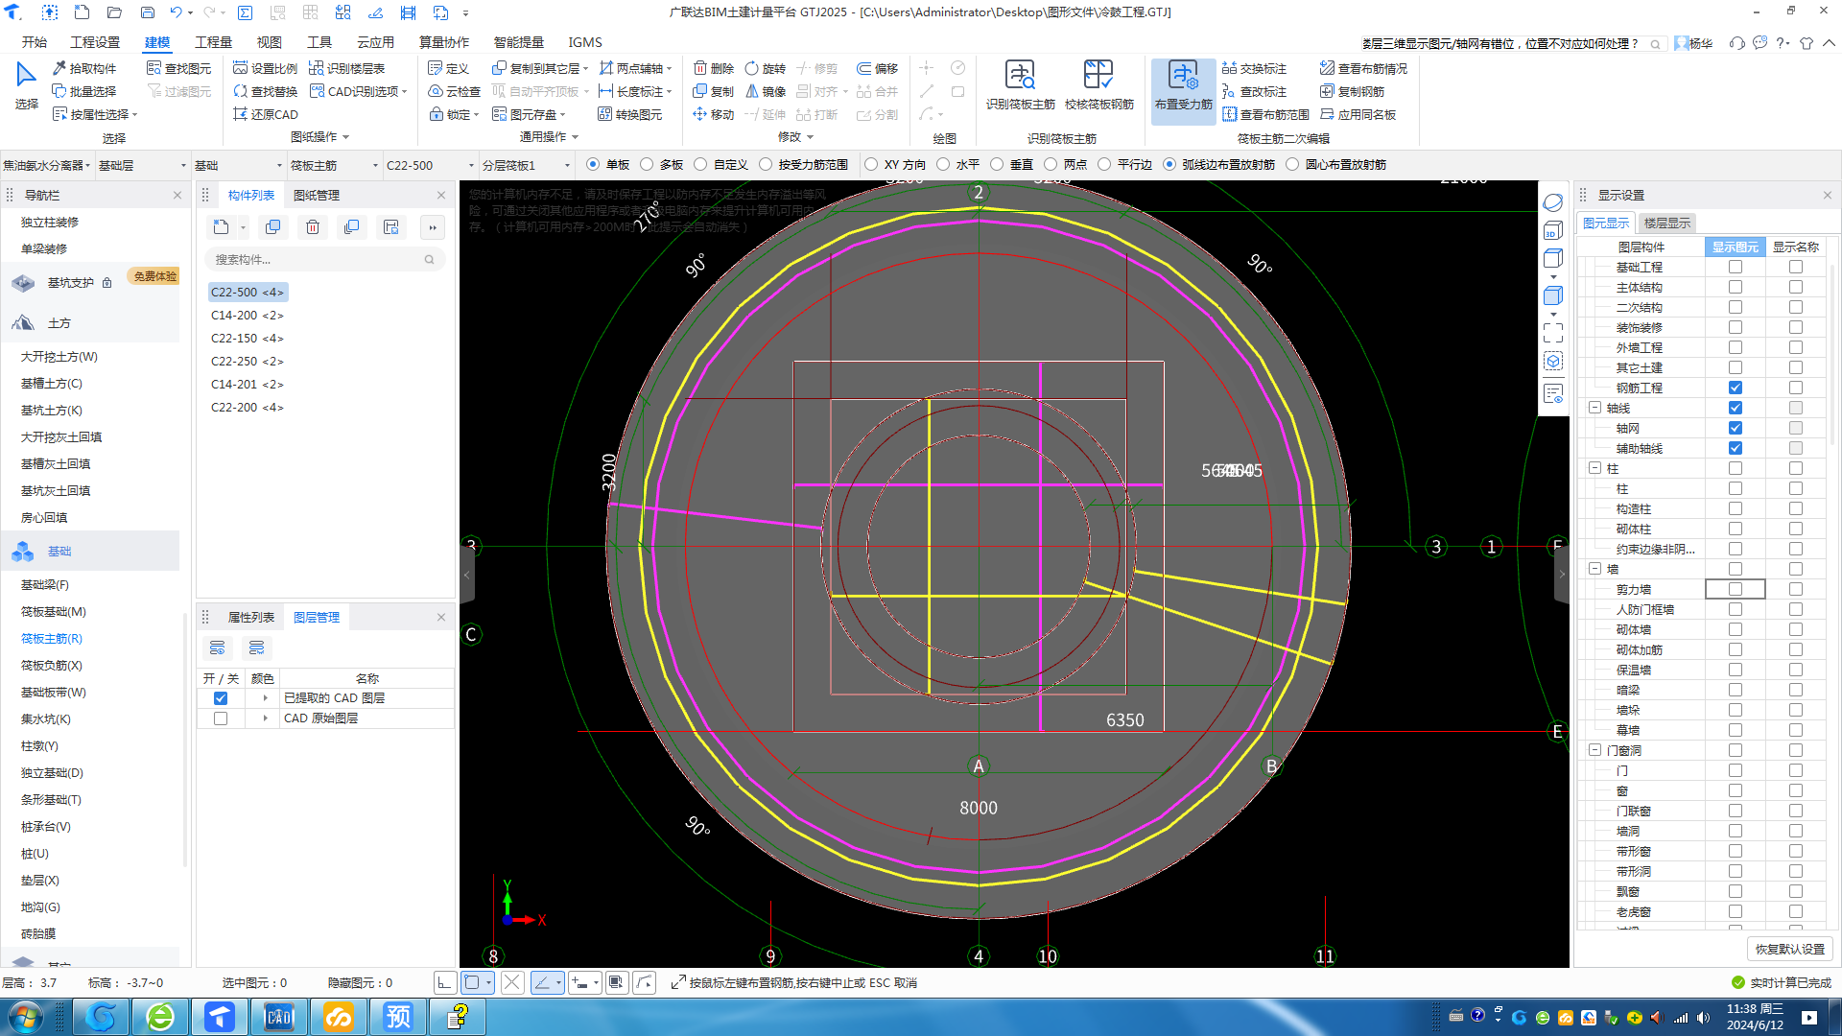
Task: Click the 转换图元 convert element tool
Action: tap(630, 114)
